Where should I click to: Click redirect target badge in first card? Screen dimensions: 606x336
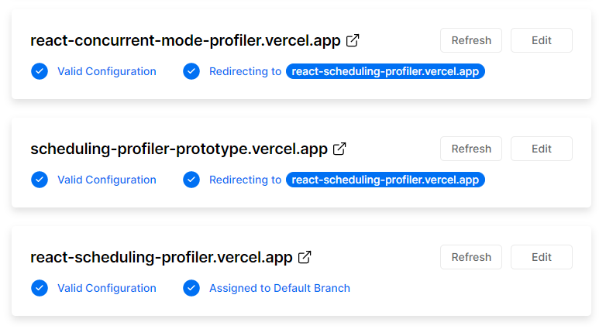tap(385, 71)
